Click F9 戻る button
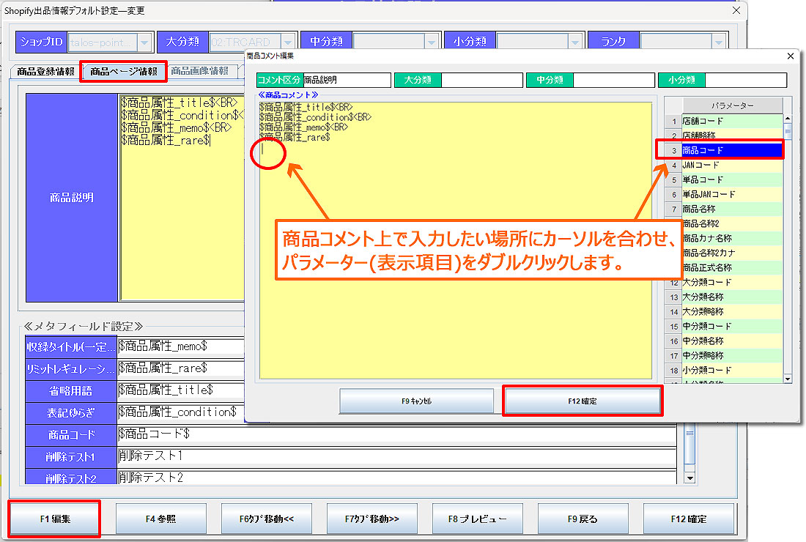806x542 pixels. 583,519
